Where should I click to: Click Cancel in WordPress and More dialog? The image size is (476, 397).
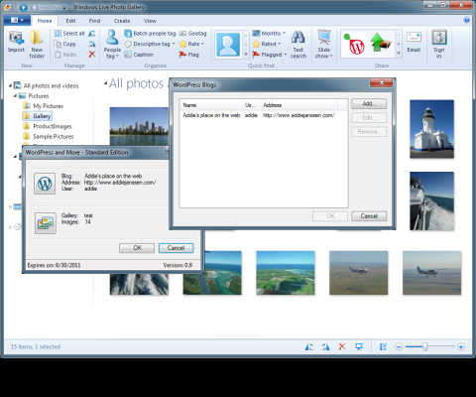[176, 248]
